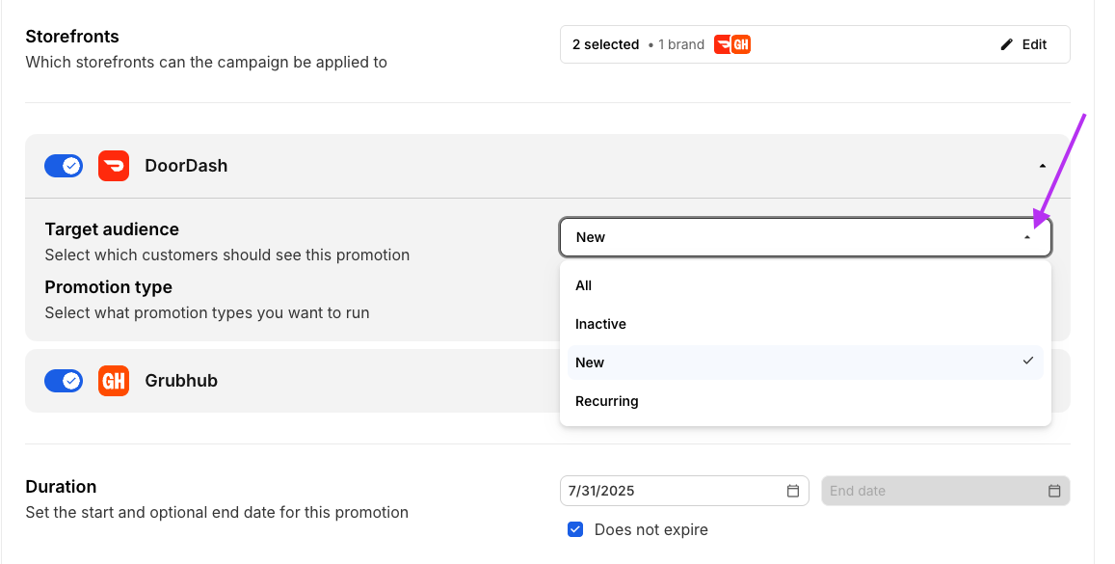Select the New audience option in list
The image size is (1115, 564).
[590, 363]
